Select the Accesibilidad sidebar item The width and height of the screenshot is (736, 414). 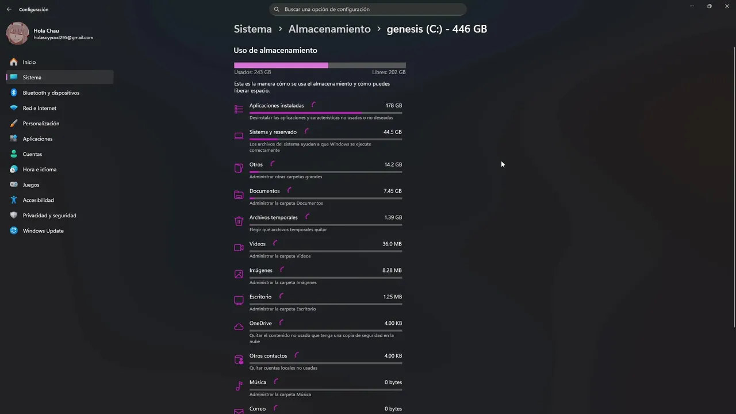point(38,200)
